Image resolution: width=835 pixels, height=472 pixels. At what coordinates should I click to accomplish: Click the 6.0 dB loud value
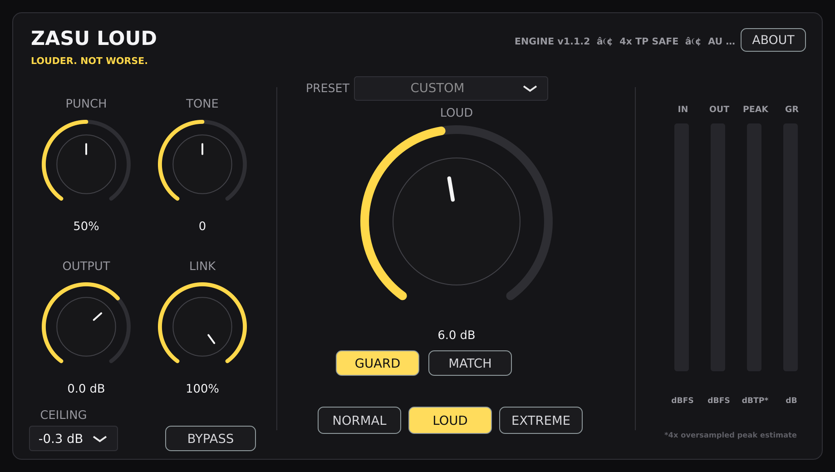(x=457, y=335)
